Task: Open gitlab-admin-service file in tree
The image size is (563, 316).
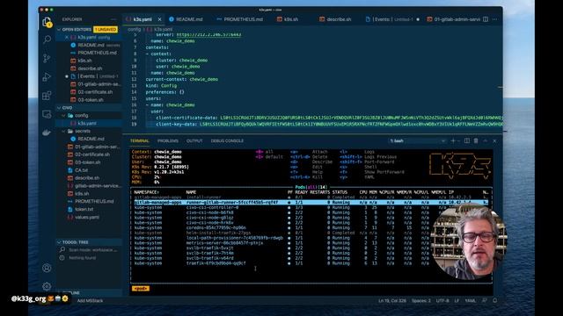Action: coord(89,186)
